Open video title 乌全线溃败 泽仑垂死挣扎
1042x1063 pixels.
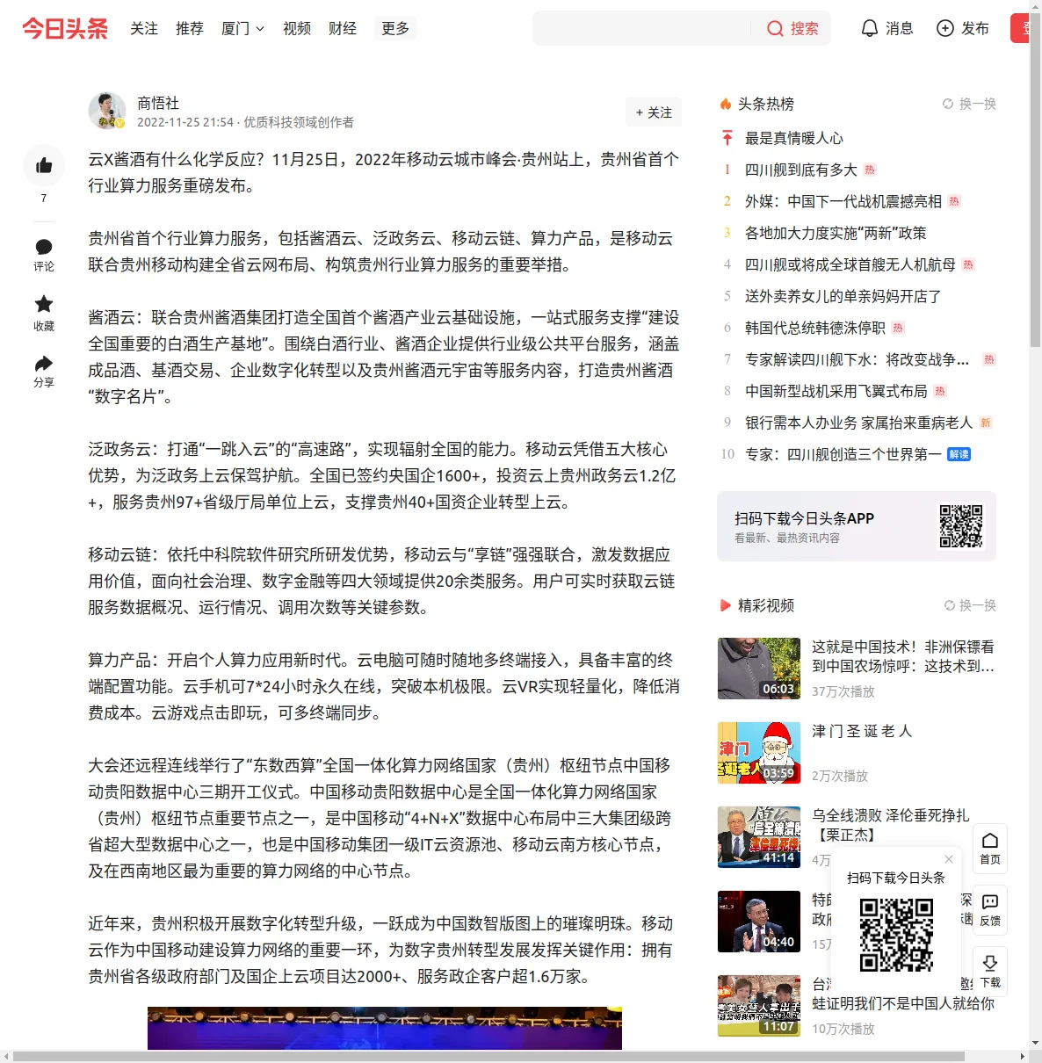891,825
